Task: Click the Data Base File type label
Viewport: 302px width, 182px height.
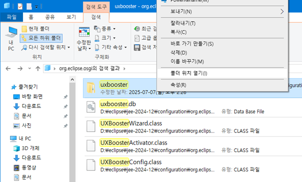Action: [x=249, y=111]
